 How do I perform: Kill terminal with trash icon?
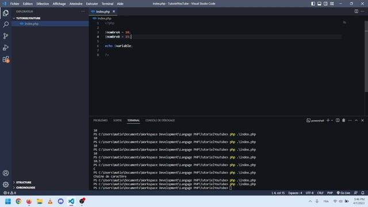(x=344, y=120)
